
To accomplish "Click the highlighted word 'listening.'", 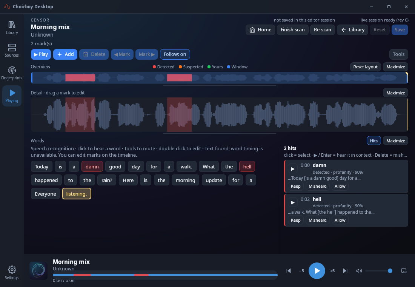I will (77, 194).
